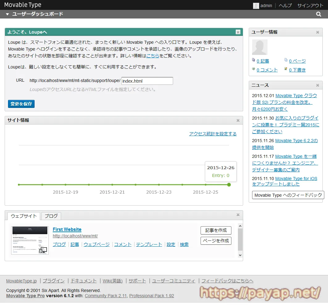Close the ウェブサイト/ブログ widget
The height and width of the screenshot is (308, 328).
click(x=238, y=215)
